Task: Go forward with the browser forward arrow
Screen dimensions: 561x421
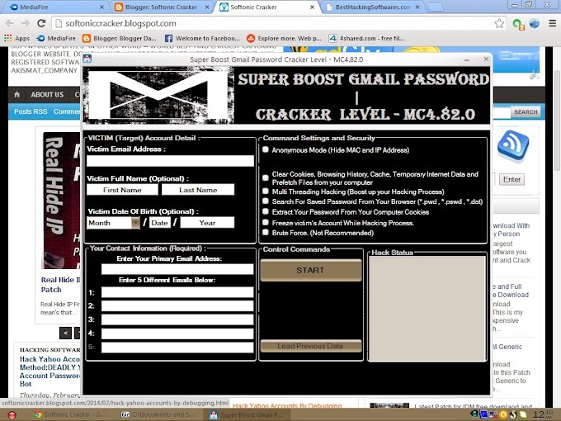Action: [26, 23]
